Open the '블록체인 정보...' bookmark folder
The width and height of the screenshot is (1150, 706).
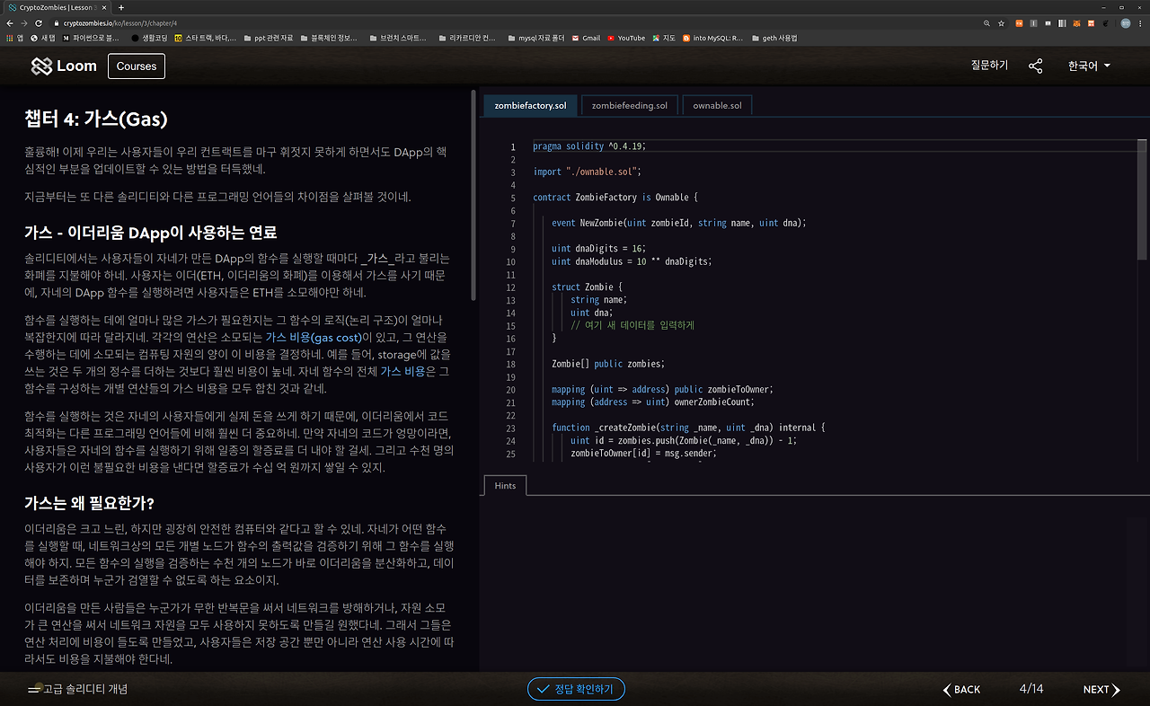[x=328, y=38]
